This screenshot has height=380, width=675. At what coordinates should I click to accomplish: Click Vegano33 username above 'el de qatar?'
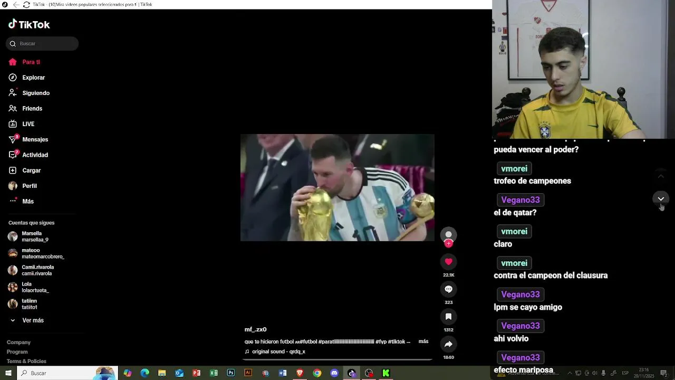(x=520, y=200)
